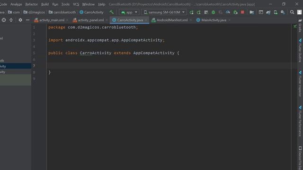Click the CarroActivity breadcrumb class
This screenshot has width=303, height=170.
[91, 12]
